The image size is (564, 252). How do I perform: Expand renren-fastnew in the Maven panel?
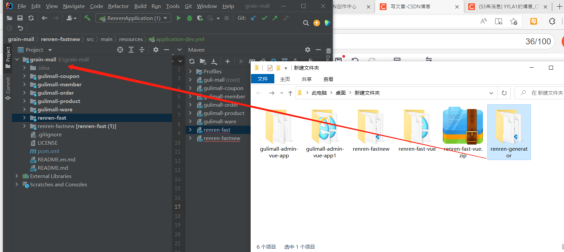tap(190, 138)
